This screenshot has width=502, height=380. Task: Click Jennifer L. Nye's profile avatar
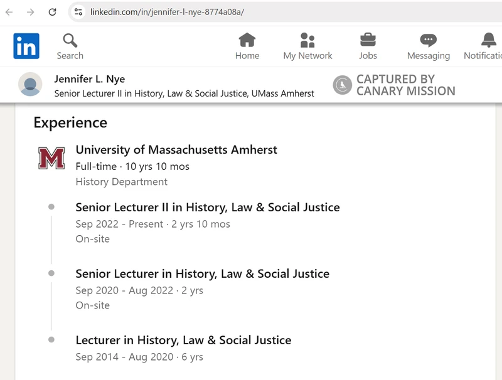(30, 84)
